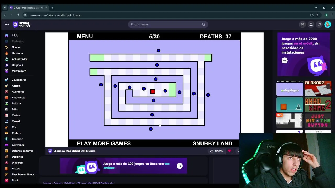Click the Coches category icon
The height and width of the screenshot is (188, 335).
coord(7,133)
